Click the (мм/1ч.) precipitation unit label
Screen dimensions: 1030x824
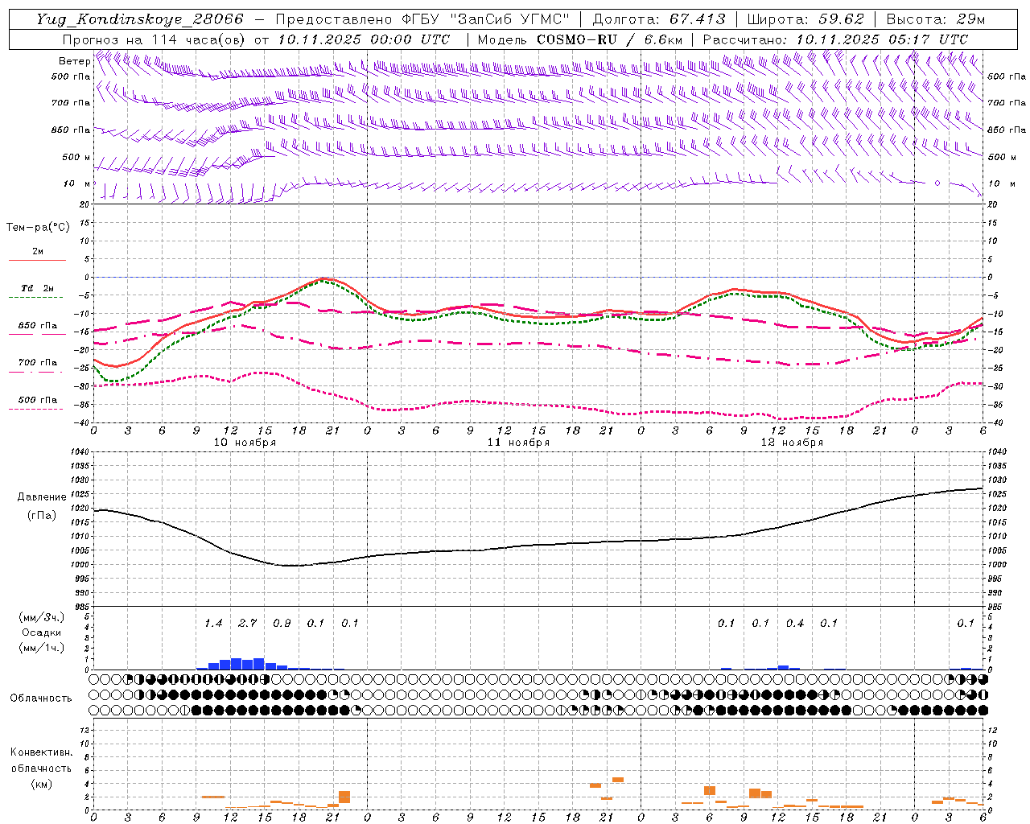[x=42, y=648]
